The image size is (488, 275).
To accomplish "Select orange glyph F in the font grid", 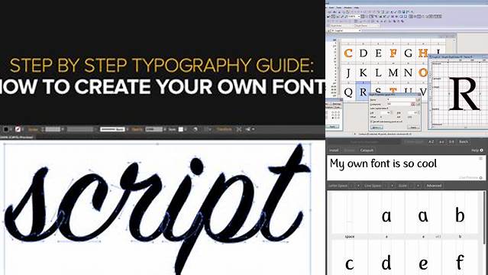I will click(x=393, y=53).
